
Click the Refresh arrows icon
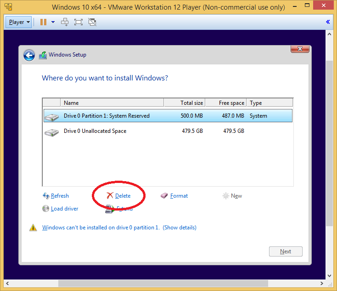[x=46, y=196]
